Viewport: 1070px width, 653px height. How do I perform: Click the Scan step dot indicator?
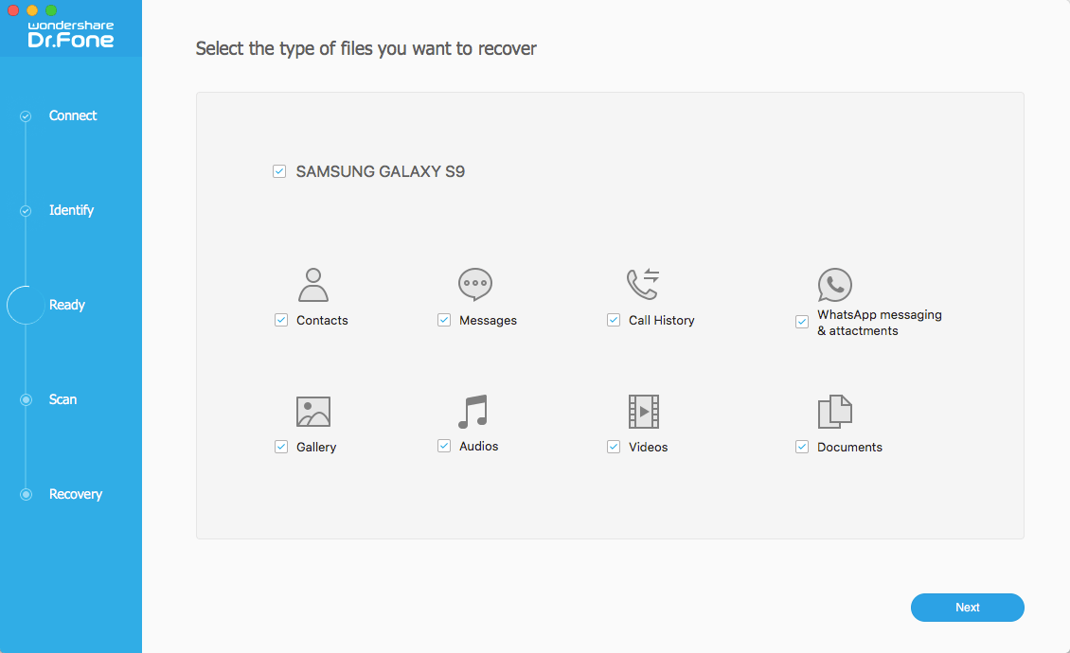coord(26,400)
